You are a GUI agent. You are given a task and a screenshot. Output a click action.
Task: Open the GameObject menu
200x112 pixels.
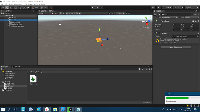tap(19, 4)
